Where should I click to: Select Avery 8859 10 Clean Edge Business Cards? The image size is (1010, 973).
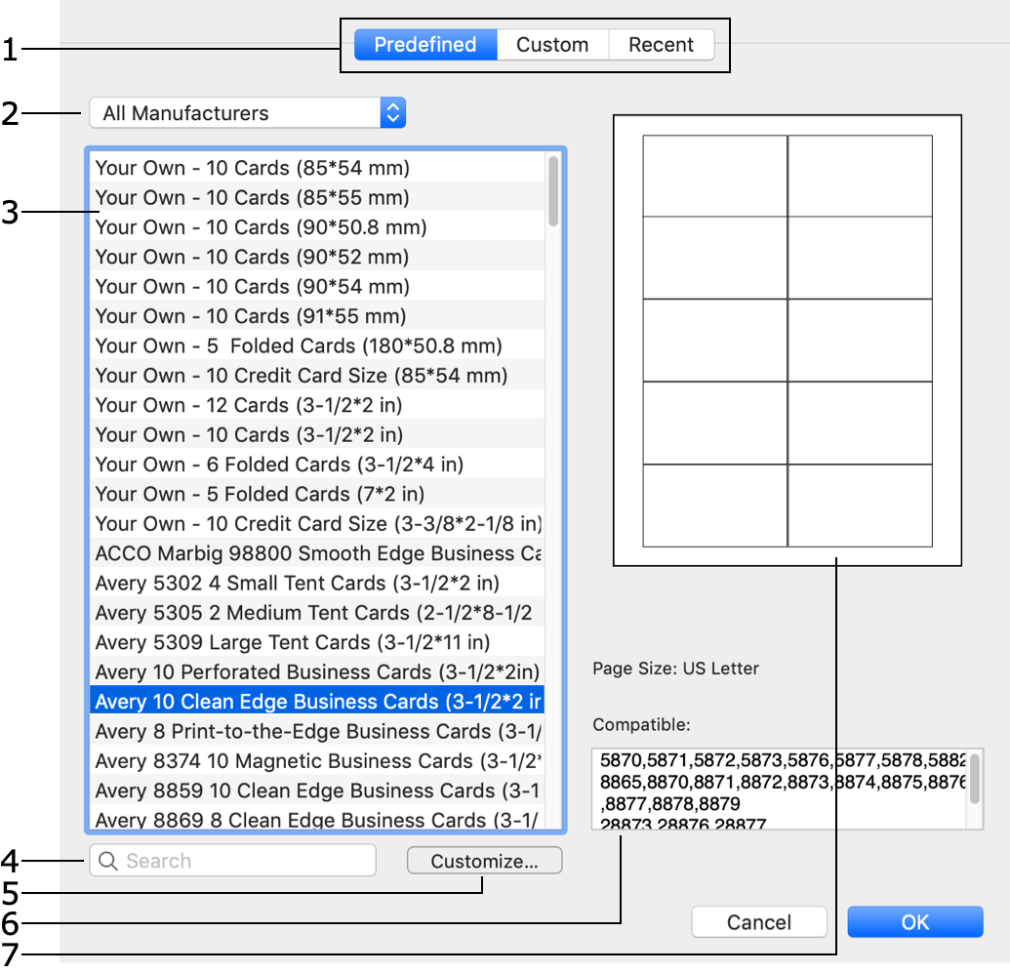point(317,790)
